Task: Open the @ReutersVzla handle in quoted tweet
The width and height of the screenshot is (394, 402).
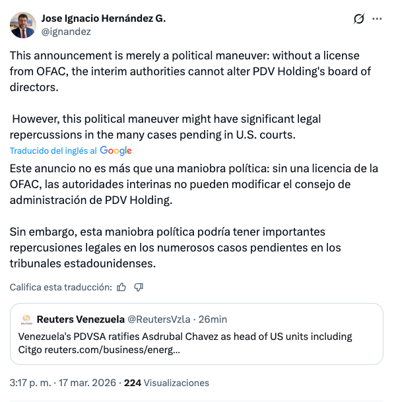Action: (x=159, y=319)
